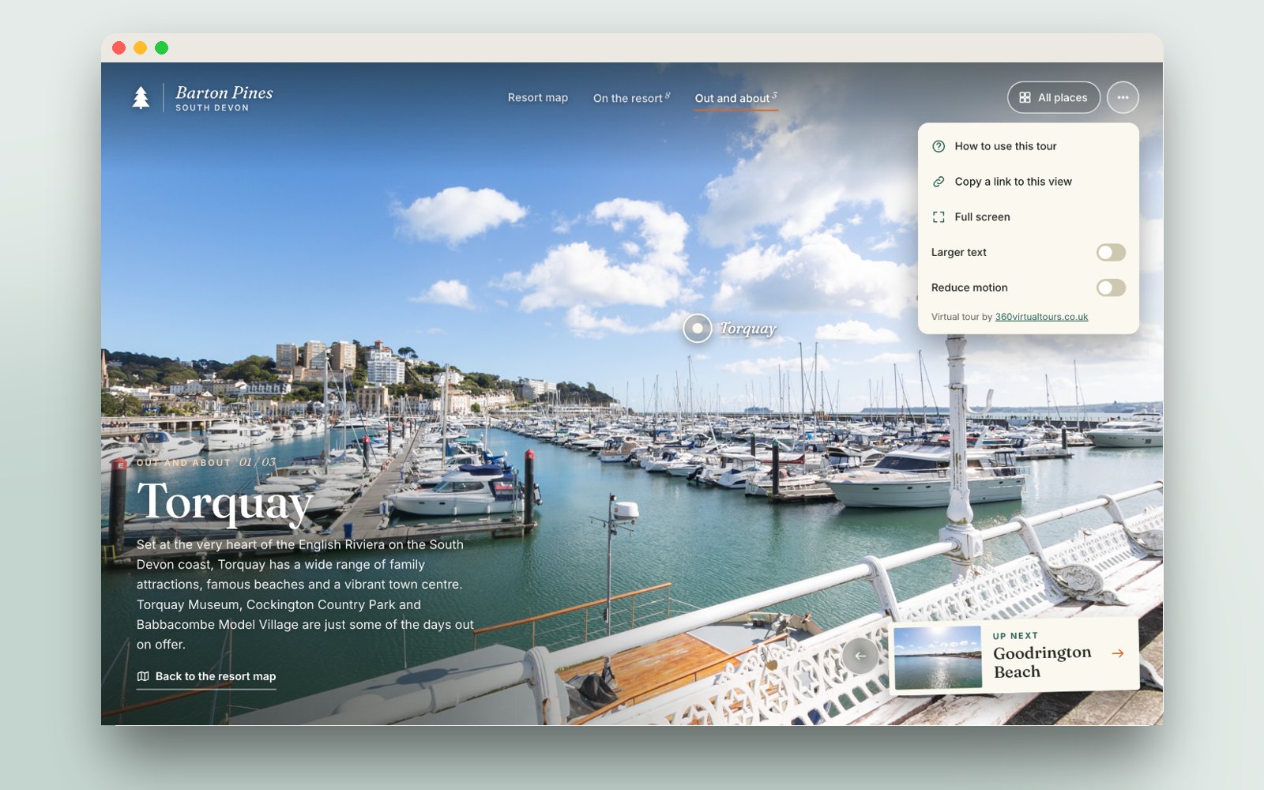1264x790 pixels.
Task: Choose How to use this tour
Action: (1029, 146)
